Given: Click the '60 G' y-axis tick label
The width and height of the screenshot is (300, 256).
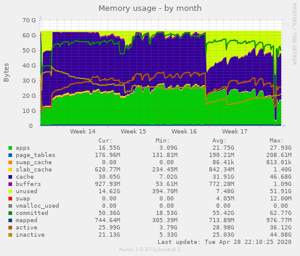Looking at the screenshot, I should pos(29,36).
